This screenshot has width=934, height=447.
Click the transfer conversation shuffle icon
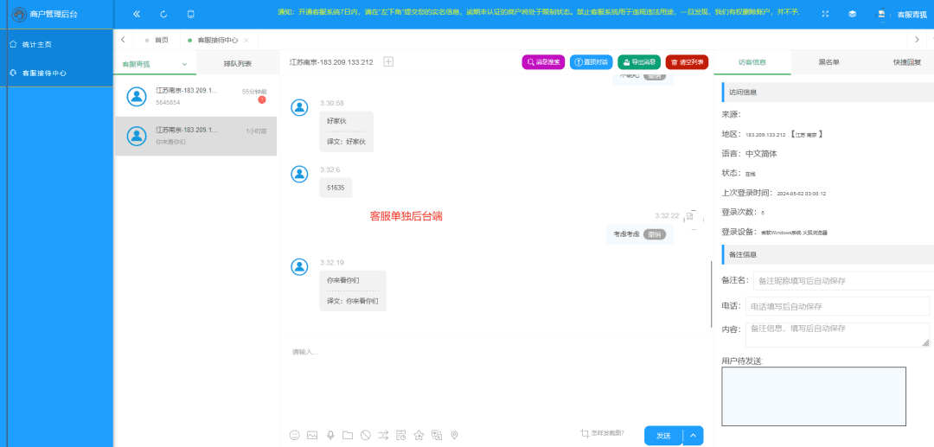pyautogui.click(x=384, y=435)
